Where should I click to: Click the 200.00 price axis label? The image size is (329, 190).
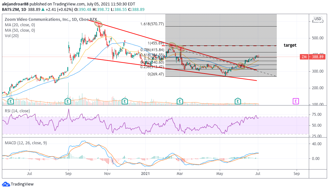click(x=318, y=88)
